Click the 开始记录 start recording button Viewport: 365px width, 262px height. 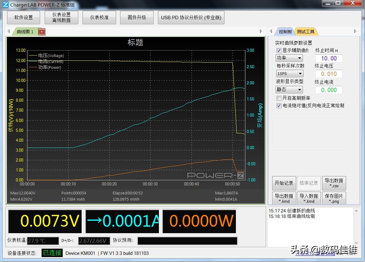pyautogui.click(x=284, y=183)
